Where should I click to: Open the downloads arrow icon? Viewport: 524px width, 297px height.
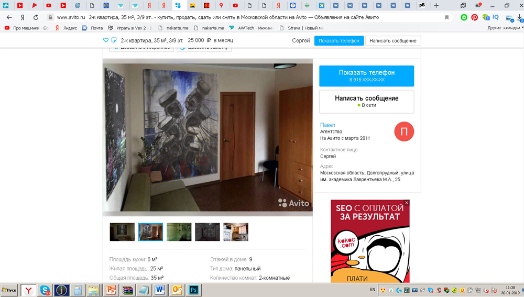tap(520, 18)
